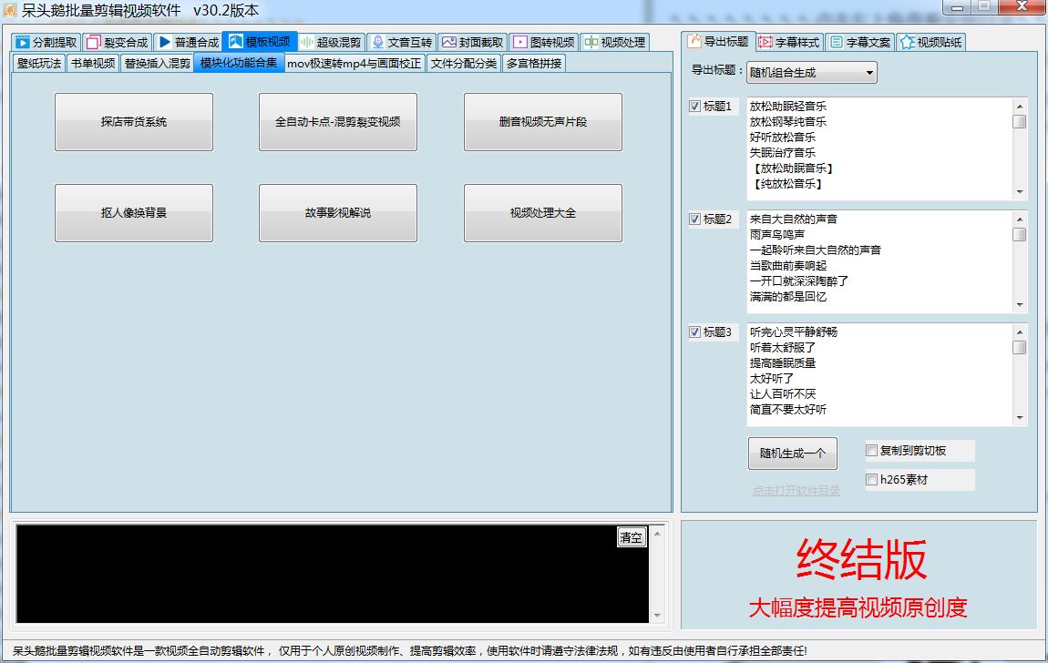The image size is (1048, 663).
Task: Open 删音视频无声片段 module
Action: (543, 121)
